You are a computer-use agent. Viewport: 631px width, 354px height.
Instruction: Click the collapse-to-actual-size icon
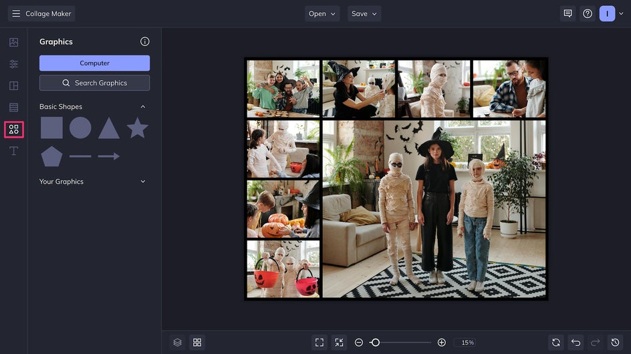click(340, 343)
